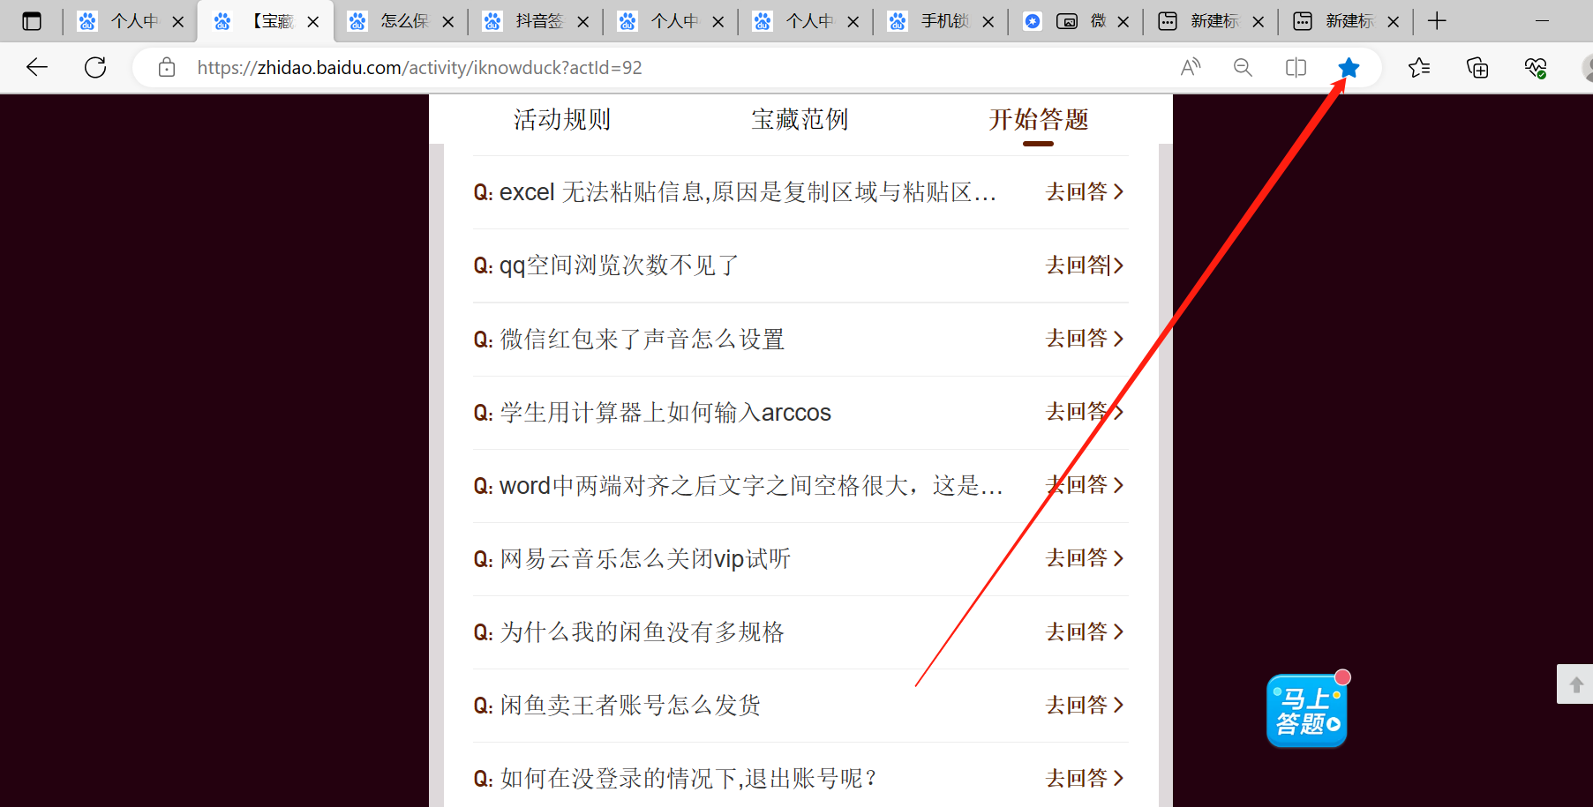Click 去回答 for 微信红包声音 question

click(1085, 338)
